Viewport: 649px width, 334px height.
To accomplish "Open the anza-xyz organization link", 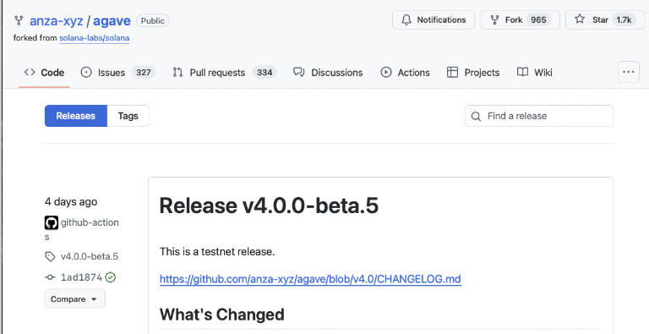I will [57, 20].
